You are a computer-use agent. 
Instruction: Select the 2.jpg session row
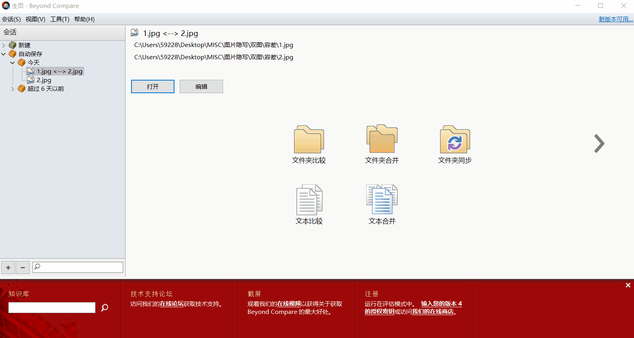pos(44,80)
